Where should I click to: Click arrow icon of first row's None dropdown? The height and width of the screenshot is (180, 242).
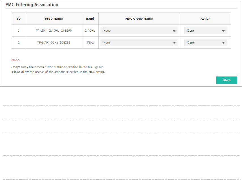click(x=174, y=31)
